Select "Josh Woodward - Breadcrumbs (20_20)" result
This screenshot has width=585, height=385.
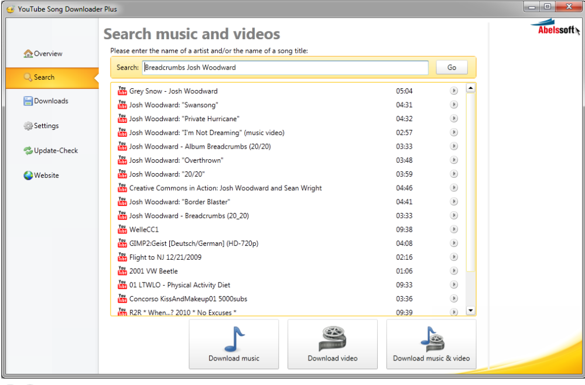[x=288, y=215]
